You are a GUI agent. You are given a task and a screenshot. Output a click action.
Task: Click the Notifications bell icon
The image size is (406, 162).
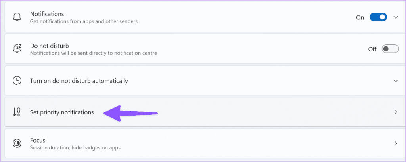pos(17,17)
